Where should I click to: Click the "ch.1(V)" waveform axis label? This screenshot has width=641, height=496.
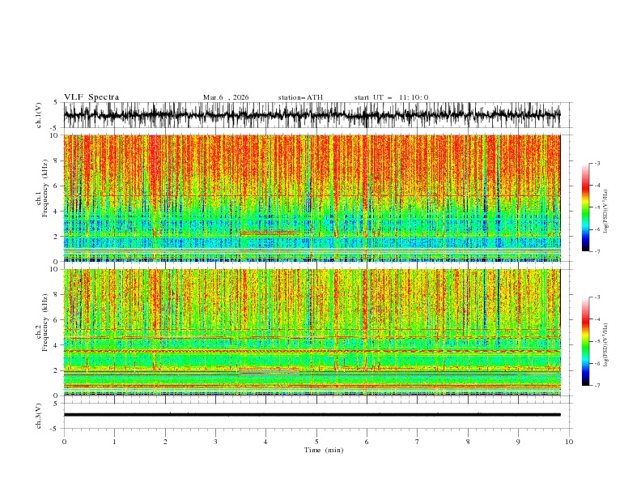(39, 115)
